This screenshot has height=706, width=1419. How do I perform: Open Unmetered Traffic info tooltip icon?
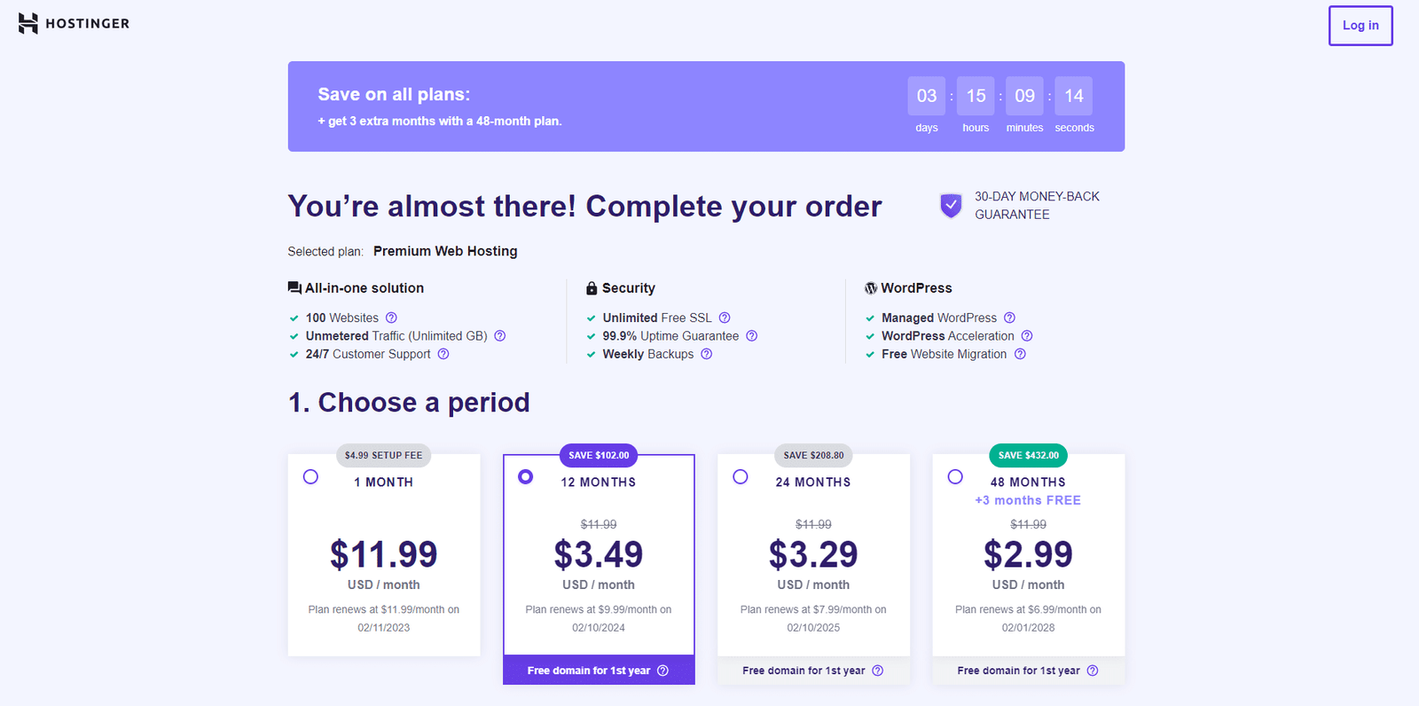point(500,336)
